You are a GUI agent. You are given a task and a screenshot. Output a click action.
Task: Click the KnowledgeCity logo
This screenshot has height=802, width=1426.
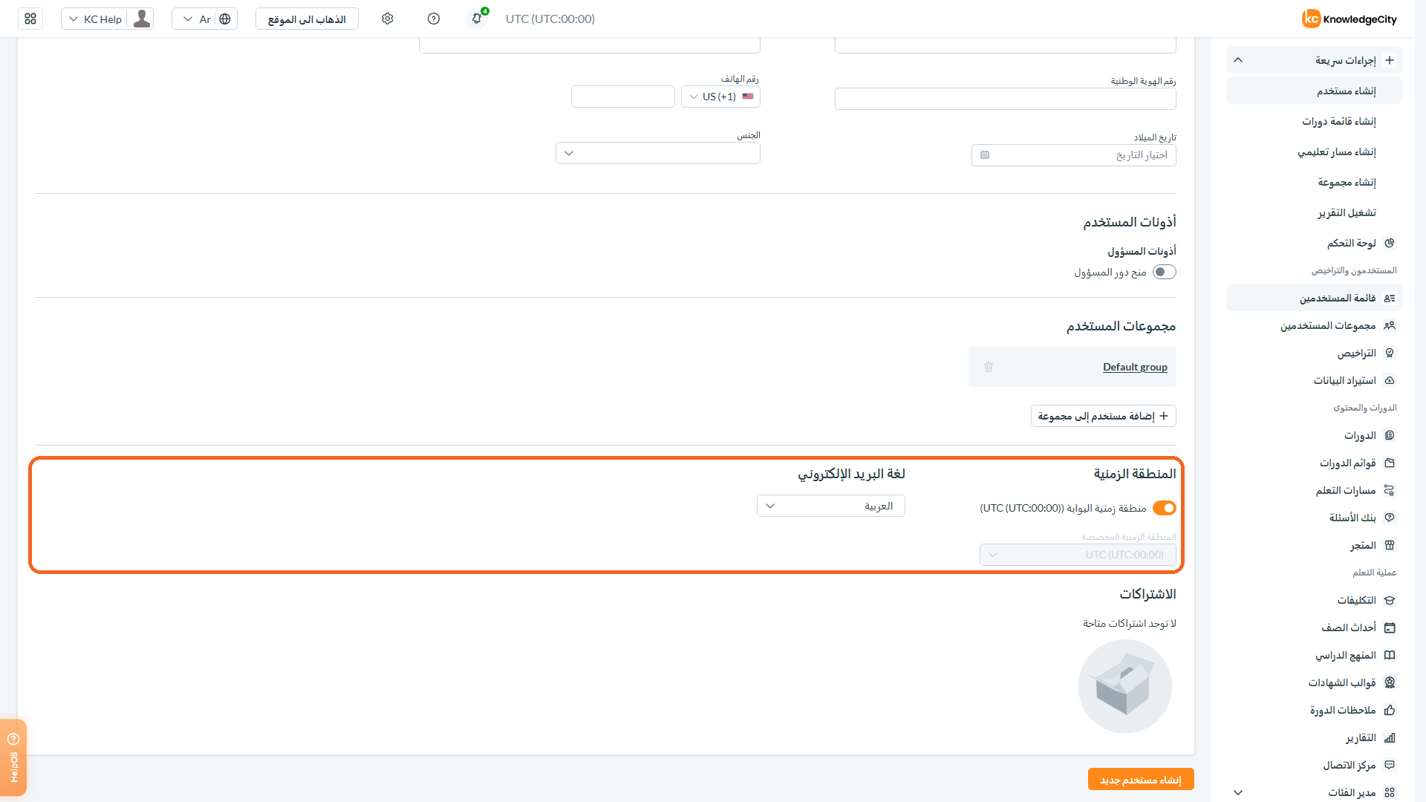point(1349,19)
